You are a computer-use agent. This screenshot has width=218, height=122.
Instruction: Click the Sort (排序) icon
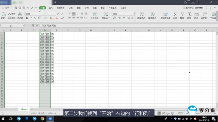[189, 14]
